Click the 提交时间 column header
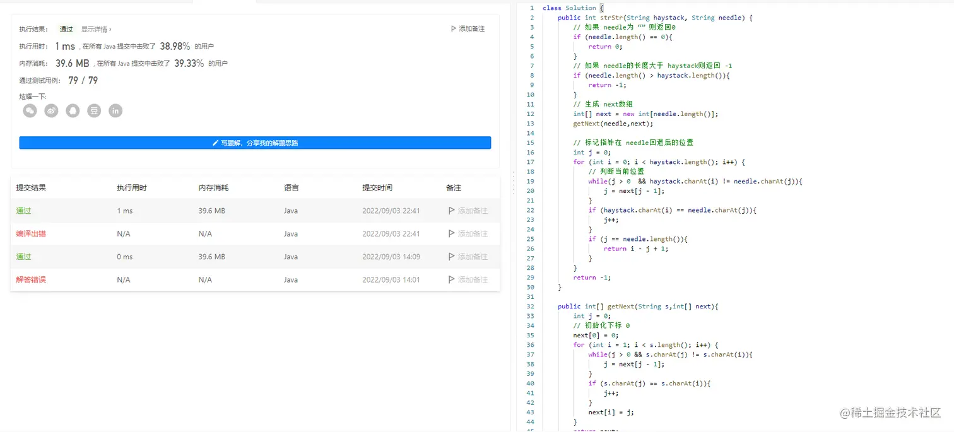Image resolution: width=954 pixels, height=432 pixels. pos(377,188)
